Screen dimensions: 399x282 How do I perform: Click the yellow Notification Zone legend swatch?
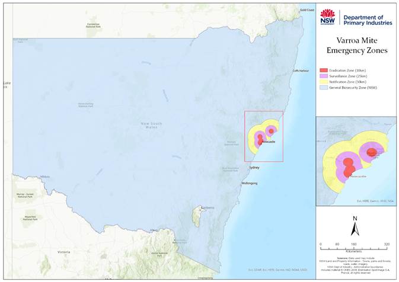[324, 82]
